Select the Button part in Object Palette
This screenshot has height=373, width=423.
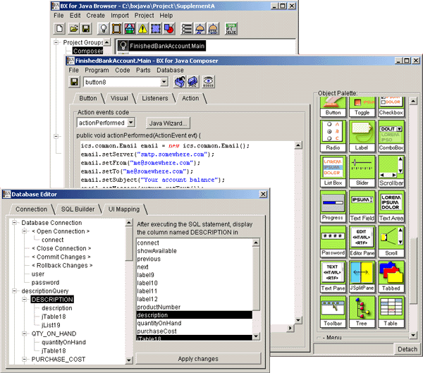tap(333, 107)
